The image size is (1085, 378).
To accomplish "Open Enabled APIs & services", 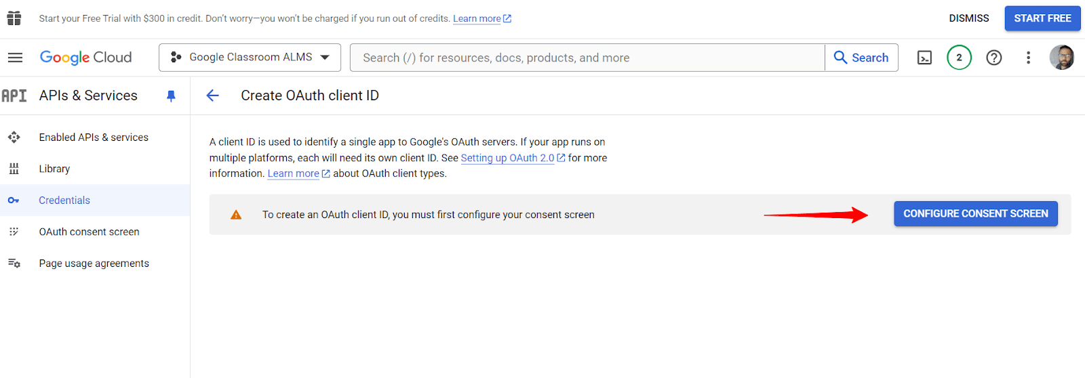I will coord(95,138).
